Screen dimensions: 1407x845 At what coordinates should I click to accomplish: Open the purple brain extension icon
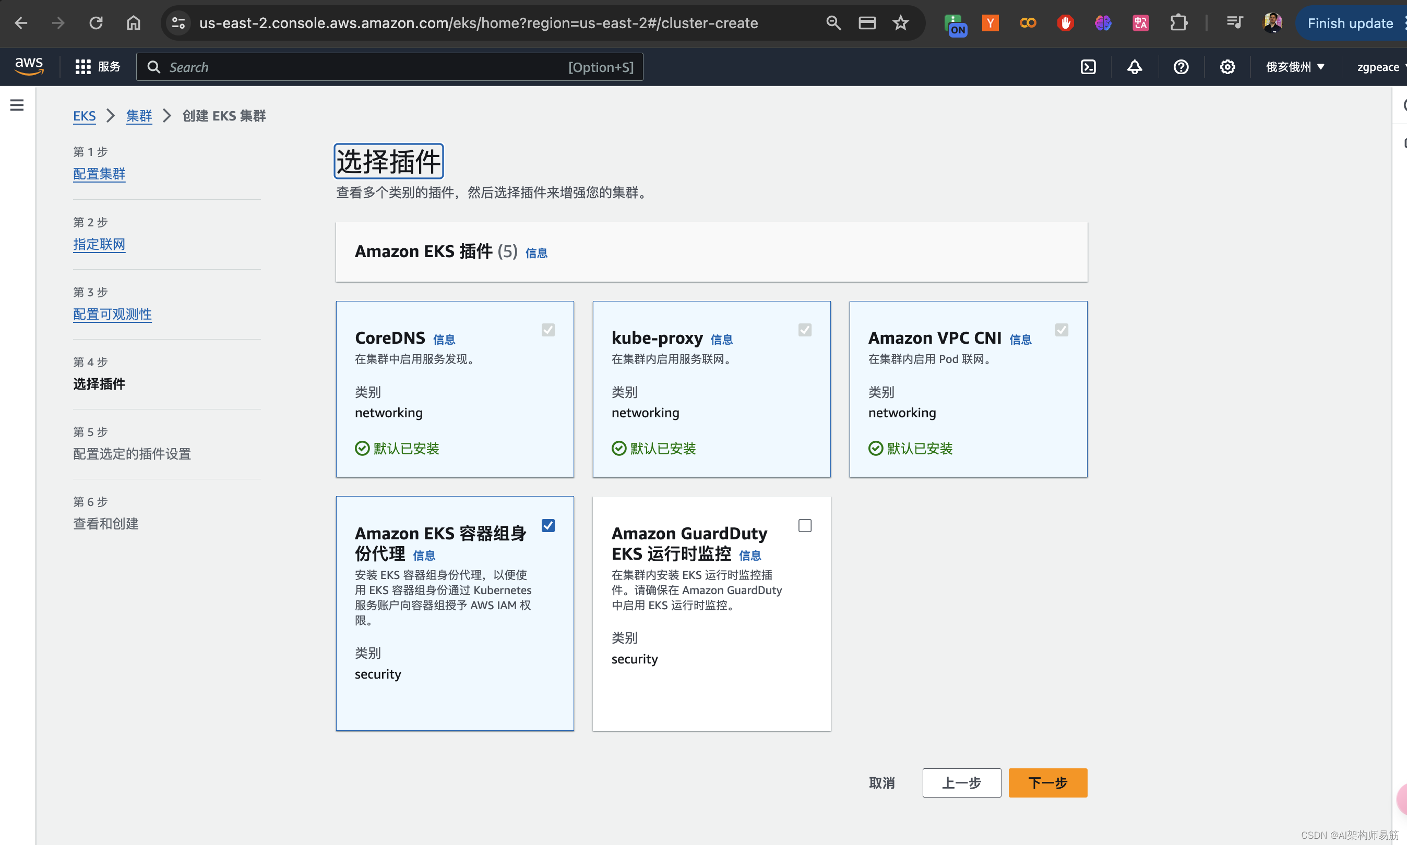coord(1103,23)
